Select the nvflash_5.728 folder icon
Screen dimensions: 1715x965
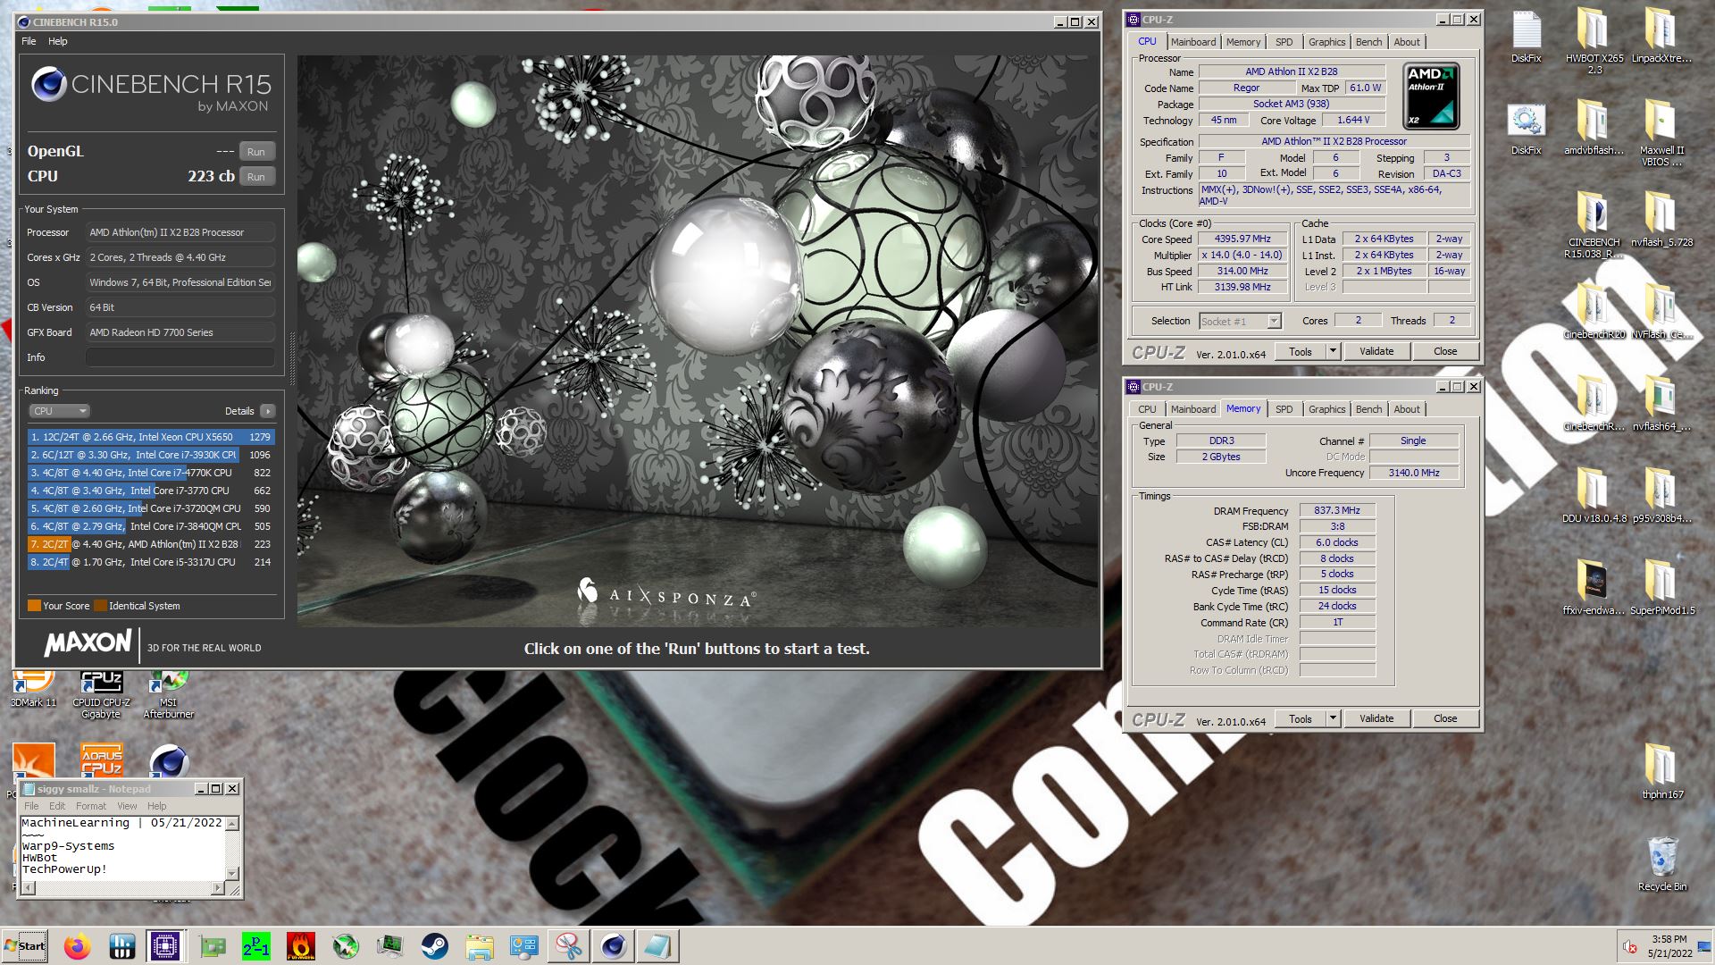[x=1661, y=220]
